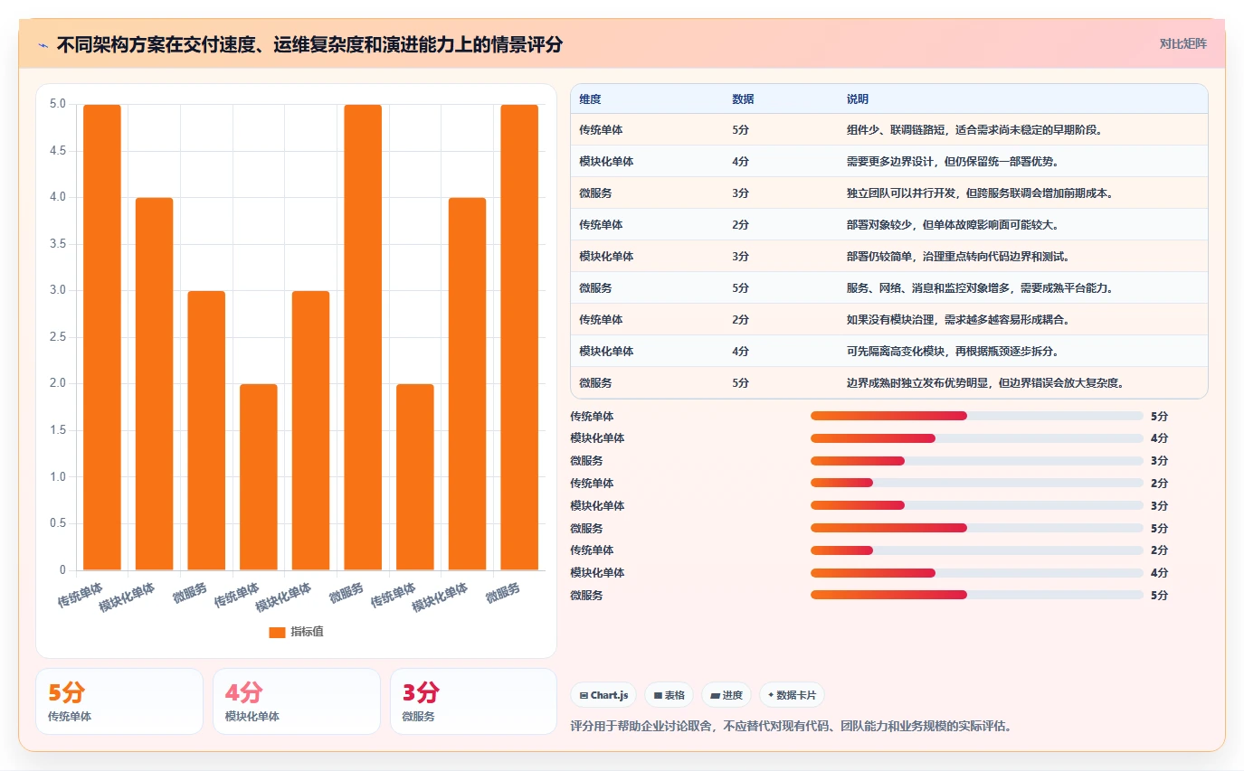Click the 5分 score in the 早期阶段 row
The image size is (1244, 771).
click(740, 130)
